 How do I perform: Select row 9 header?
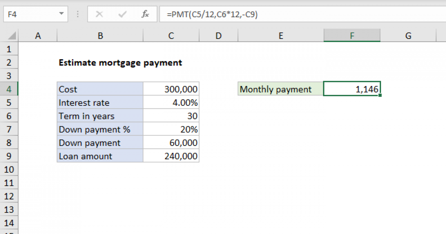click(9, 156)
